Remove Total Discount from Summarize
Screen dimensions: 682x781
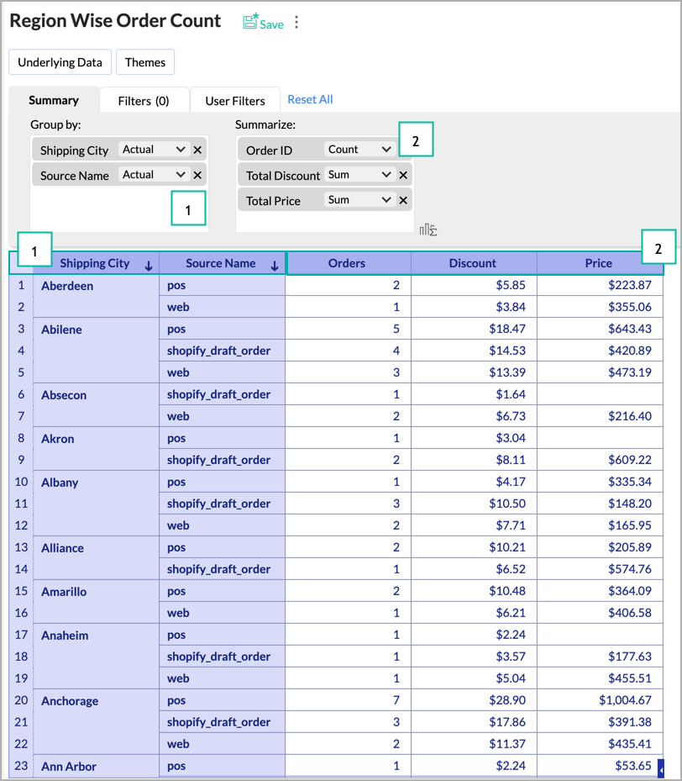pos(402,174)
